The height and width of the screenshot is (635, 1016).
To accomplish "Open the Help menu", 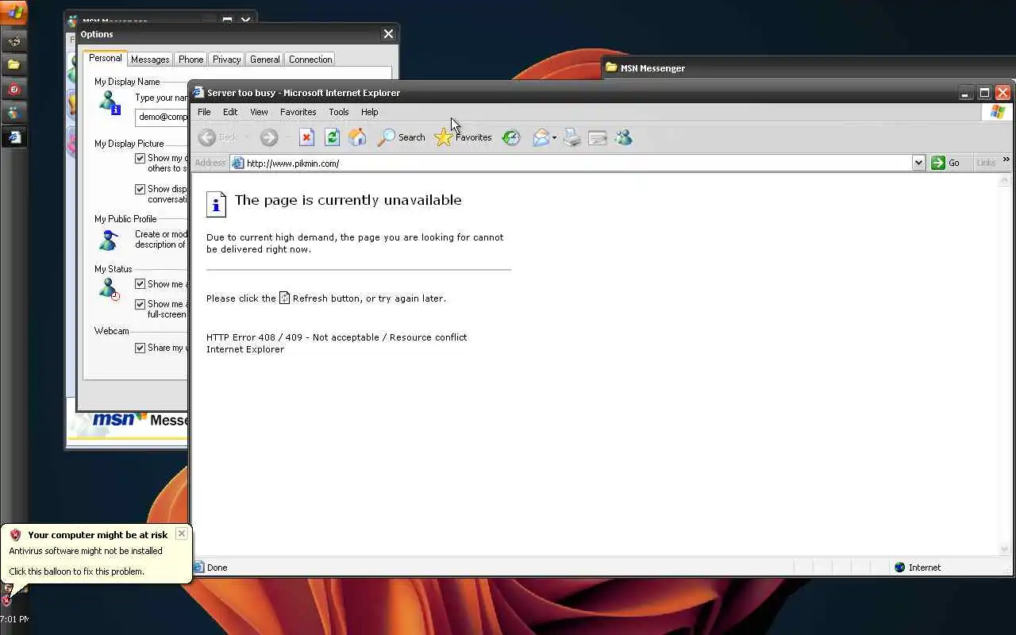I will click(369, 112).
